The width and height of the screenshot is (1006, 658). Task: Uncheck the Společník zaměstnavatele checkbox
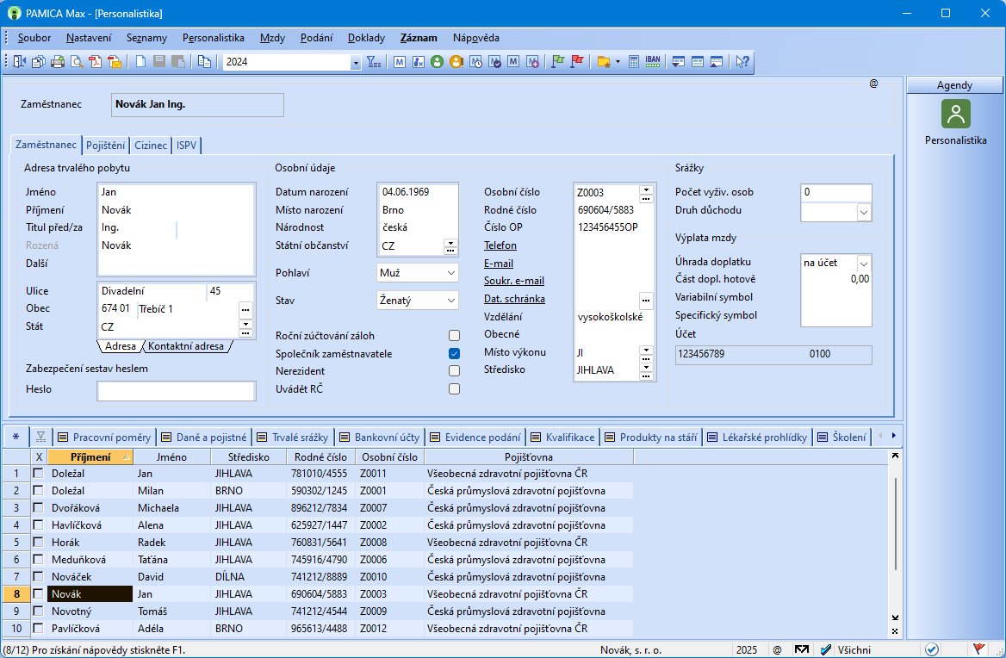coord(454,354)
